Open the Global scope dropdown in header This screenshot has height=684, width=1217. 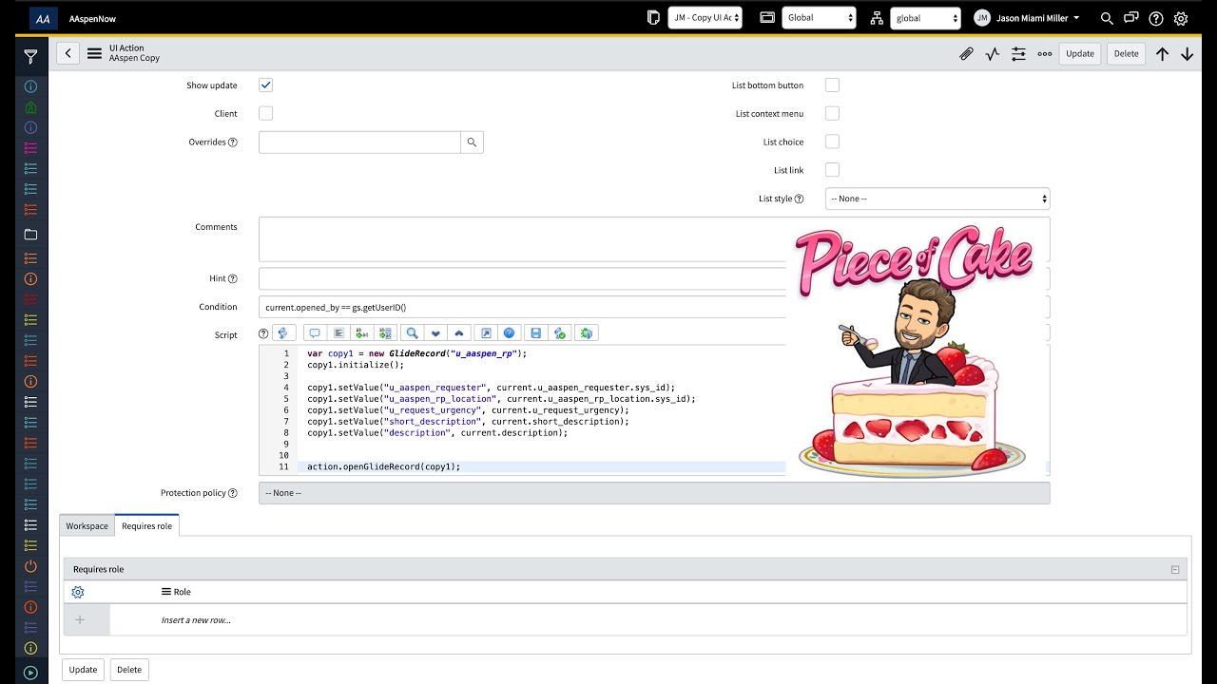pyautogui.click(x=819, y=18)
